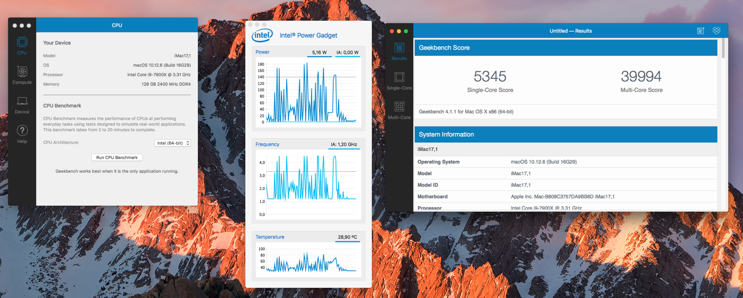Click the notes icon in Results title bar
The image size is (743, 298).
(x=700, y=31)
